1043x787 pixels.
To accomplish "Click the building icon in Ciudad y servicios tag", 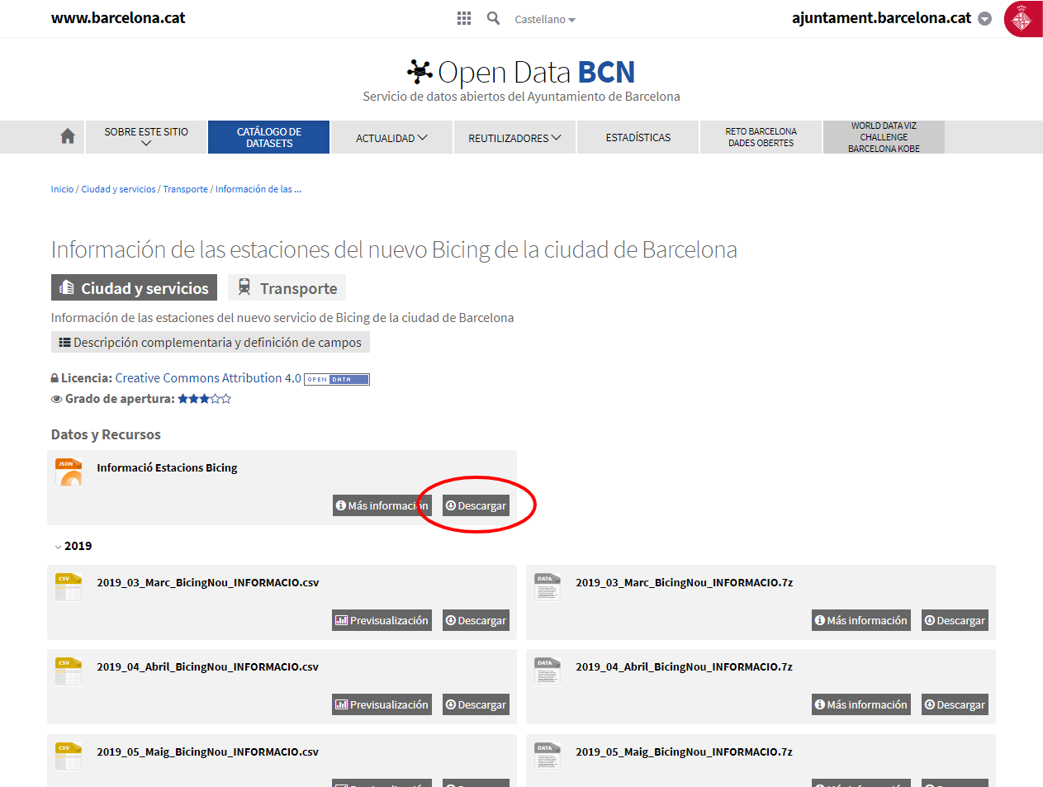I will coord(68,287).
